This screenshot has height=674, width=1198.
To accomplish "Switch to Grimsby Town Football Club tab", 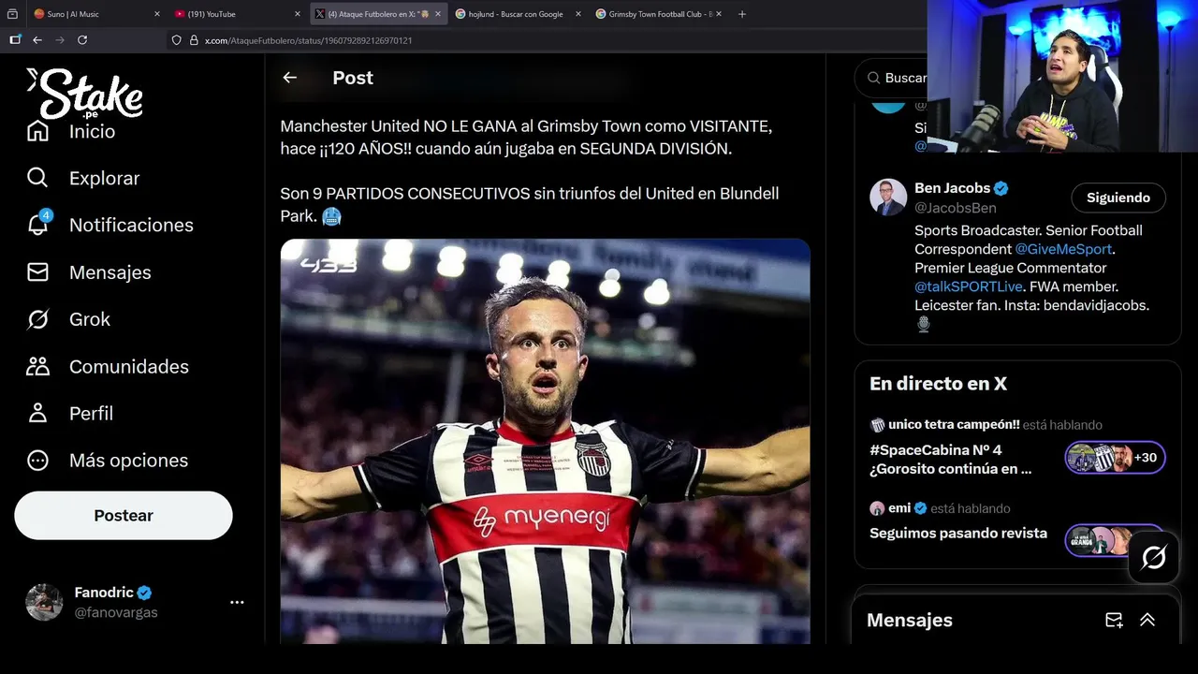I will 660,14.
